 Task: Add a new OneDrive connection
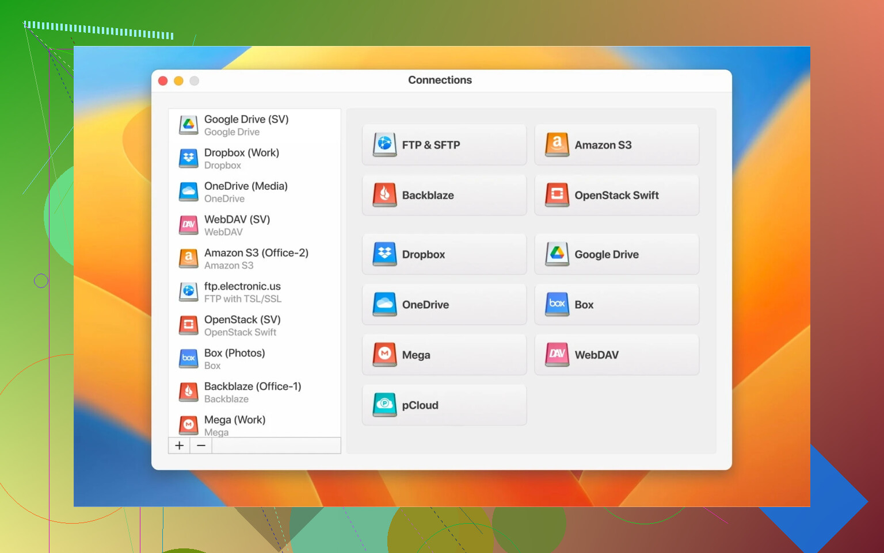[444, 305]
